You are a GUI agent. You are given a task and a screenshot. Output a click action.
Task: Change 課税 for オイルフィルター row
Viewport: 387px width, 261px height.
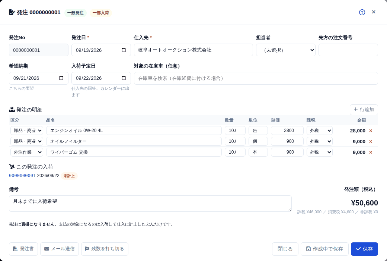(319, 141)
